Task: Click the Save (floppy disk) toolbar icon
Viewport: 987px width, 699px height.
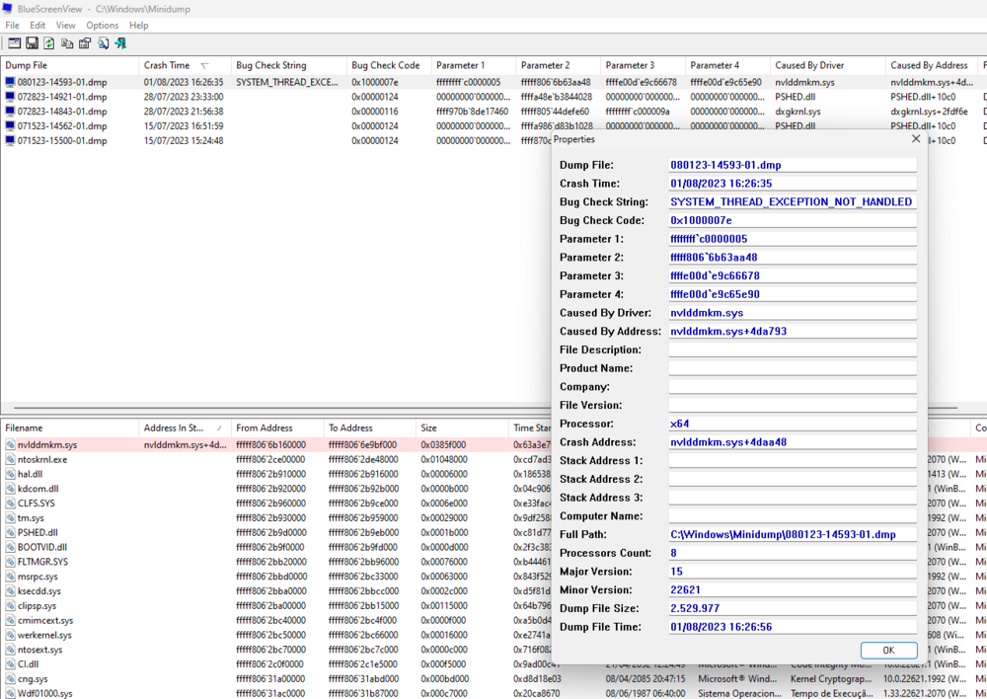Action: [32, 43]
